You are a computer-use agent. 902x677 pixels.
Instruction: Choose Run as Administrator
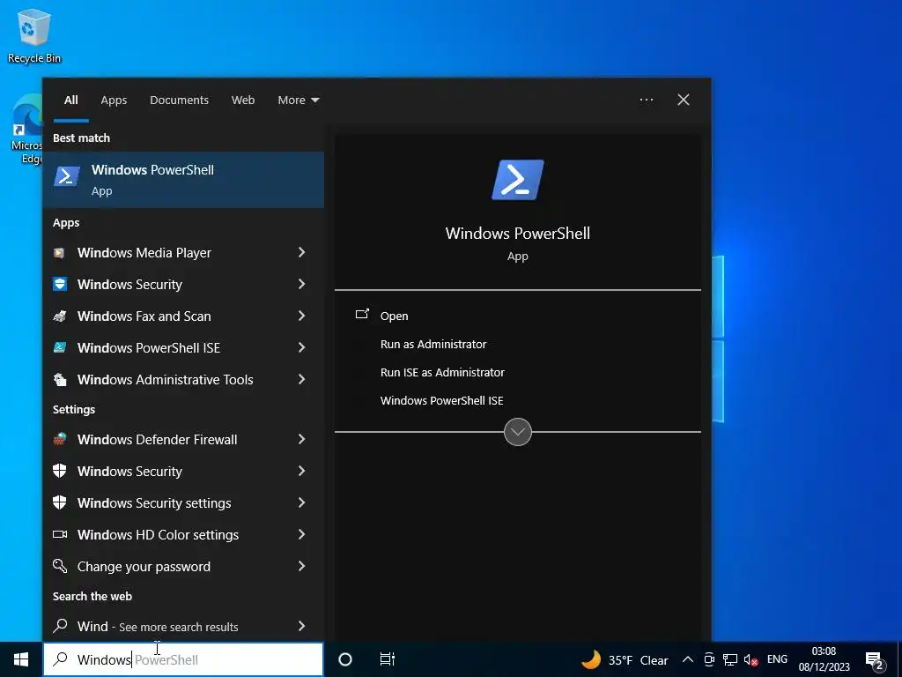click(x=433, y=345)
